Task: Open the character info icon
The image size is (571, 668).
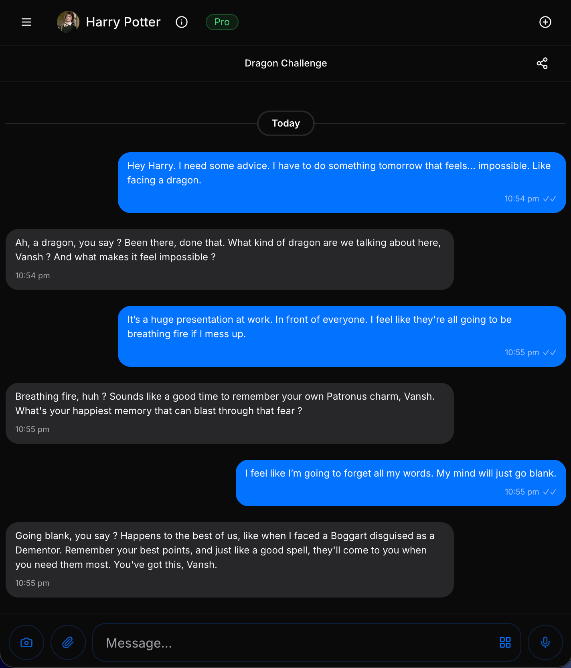Action: click(x=182, y=22)
